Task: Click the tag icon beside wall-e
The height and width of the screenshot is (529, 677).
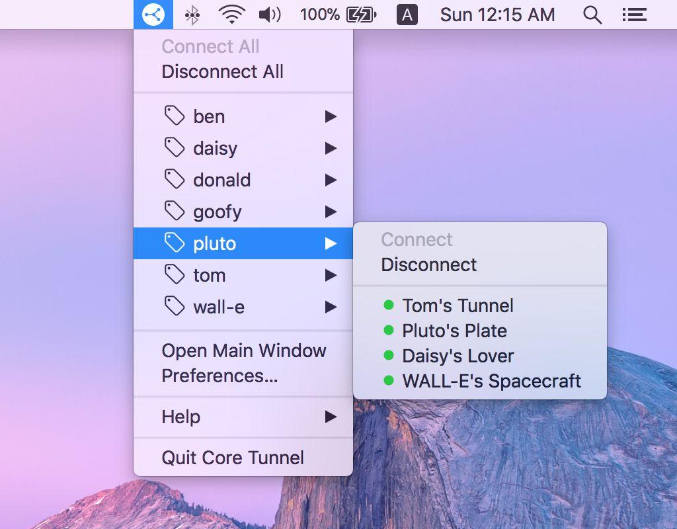Action: [x=175, y=306]
